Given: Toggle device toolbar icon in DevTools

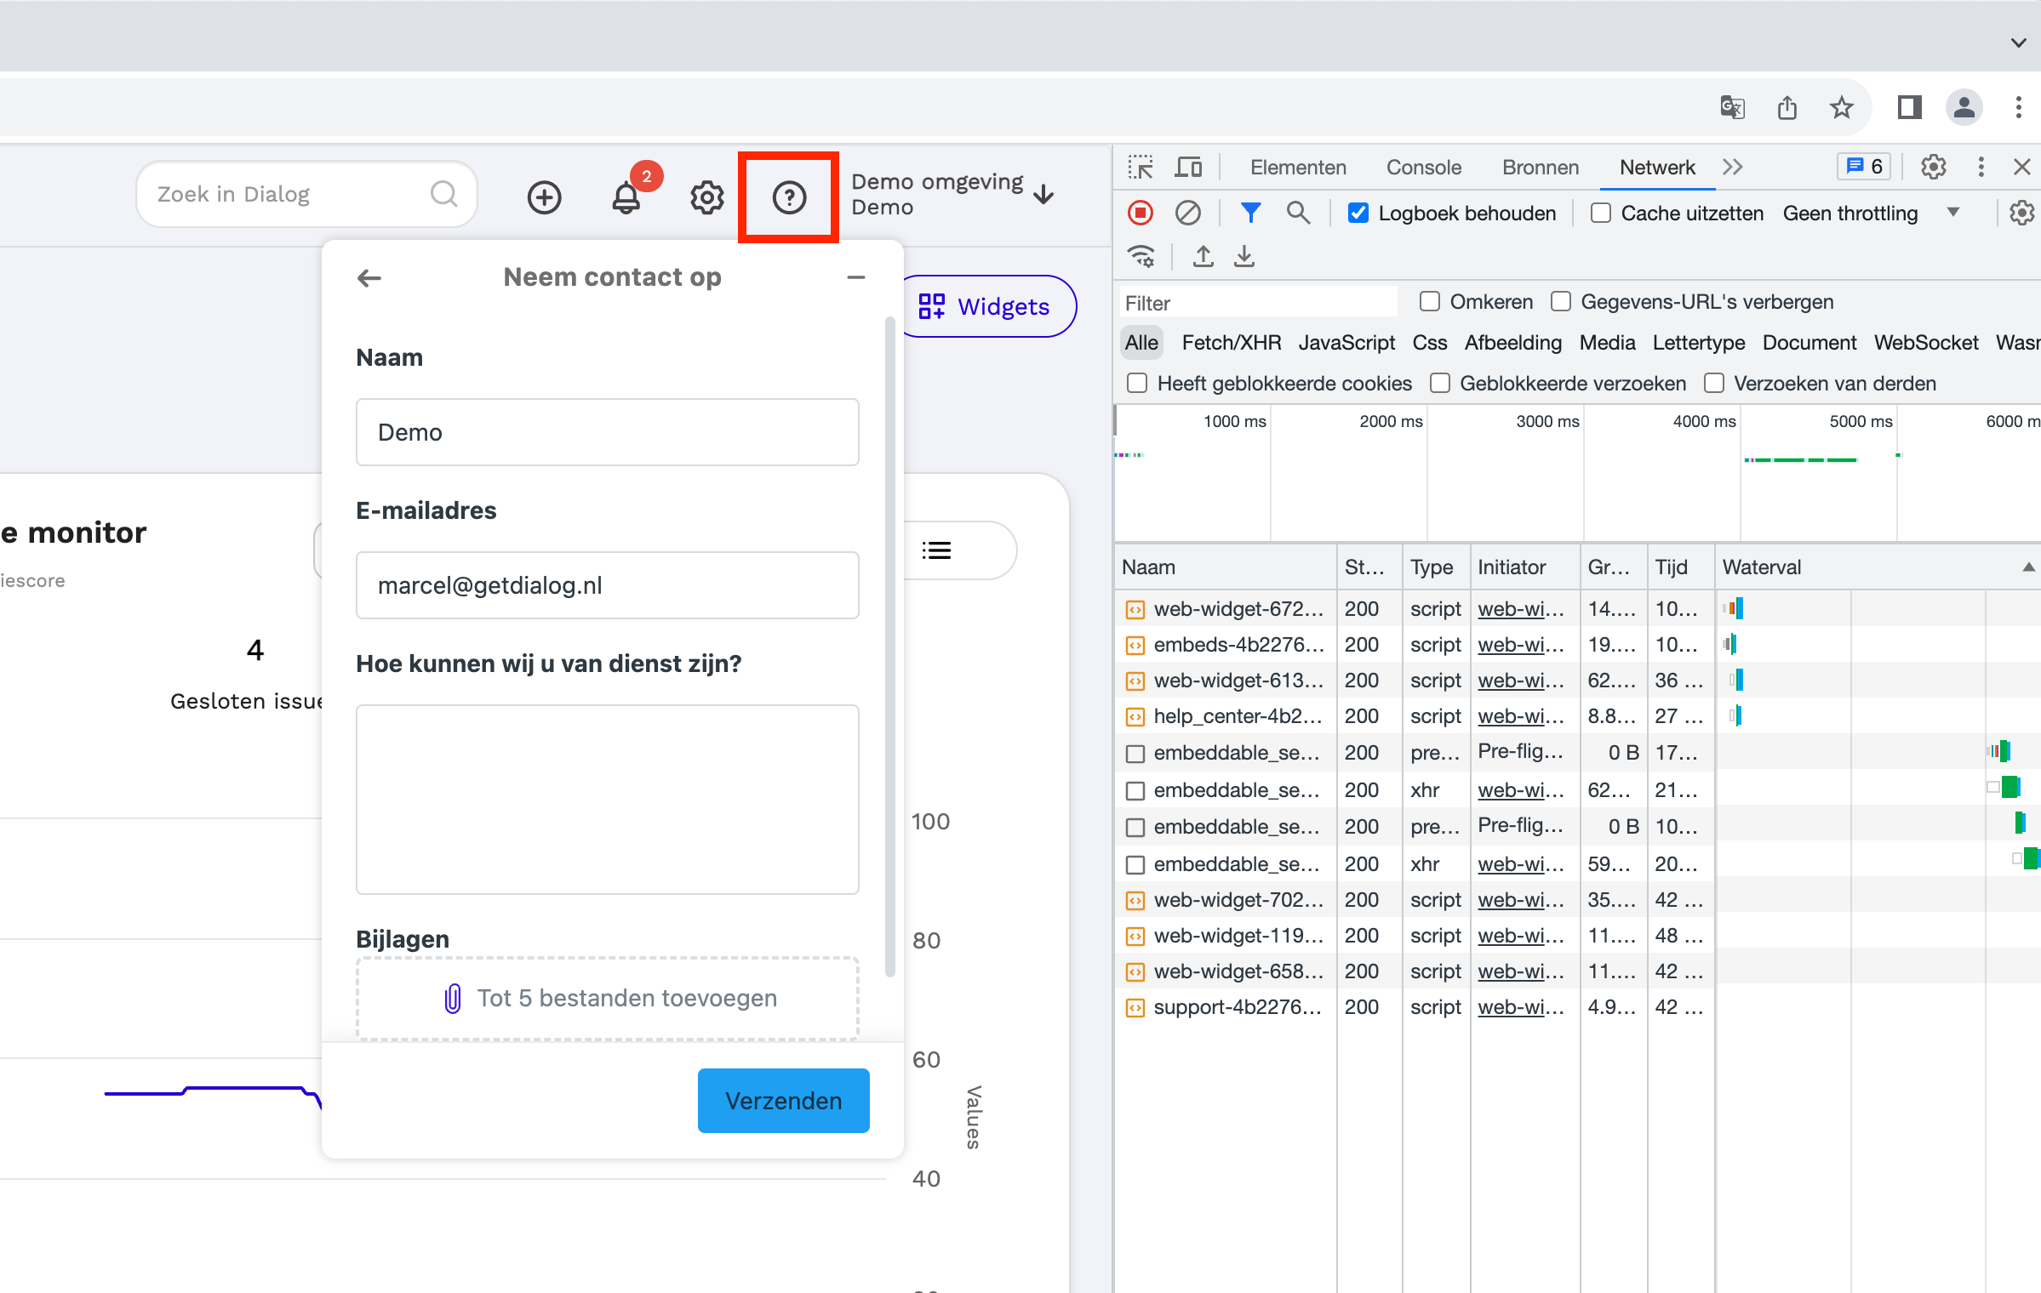Looking at the screenshot, I should tap(1188, 167).
